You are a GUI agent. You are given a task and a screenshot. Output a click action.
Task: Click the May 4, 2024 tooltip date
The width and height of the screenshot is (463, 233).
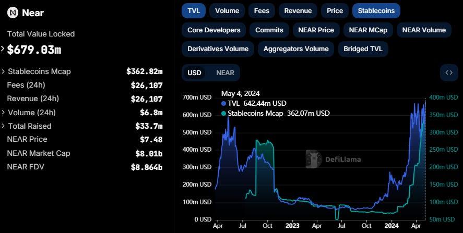pyautogui.click(x=241, y=93)
